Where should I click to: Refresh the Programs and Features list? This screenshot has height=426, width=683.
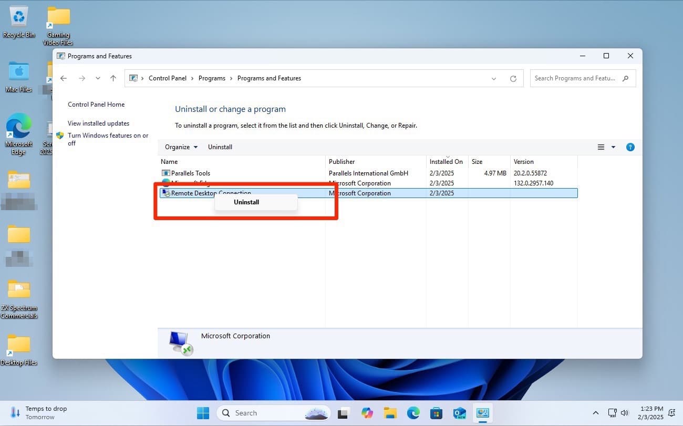point(513,78)
